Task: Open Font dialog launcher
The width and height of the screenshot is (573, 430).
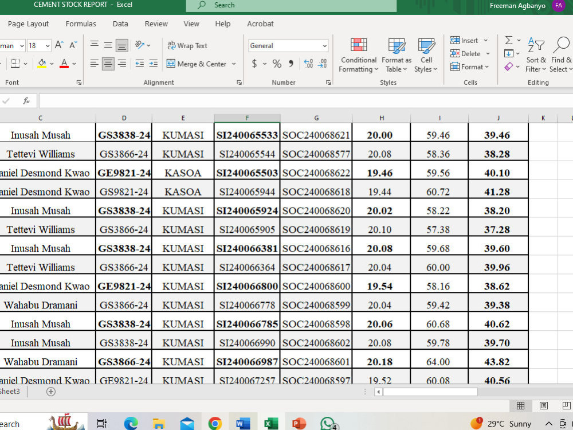Action: click(79, 83)
